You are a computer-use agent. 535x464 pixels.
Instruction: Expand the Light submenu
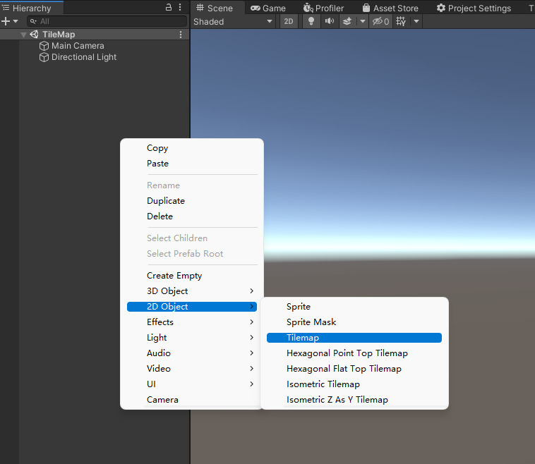pyautogui.click(x=192, y=338)
